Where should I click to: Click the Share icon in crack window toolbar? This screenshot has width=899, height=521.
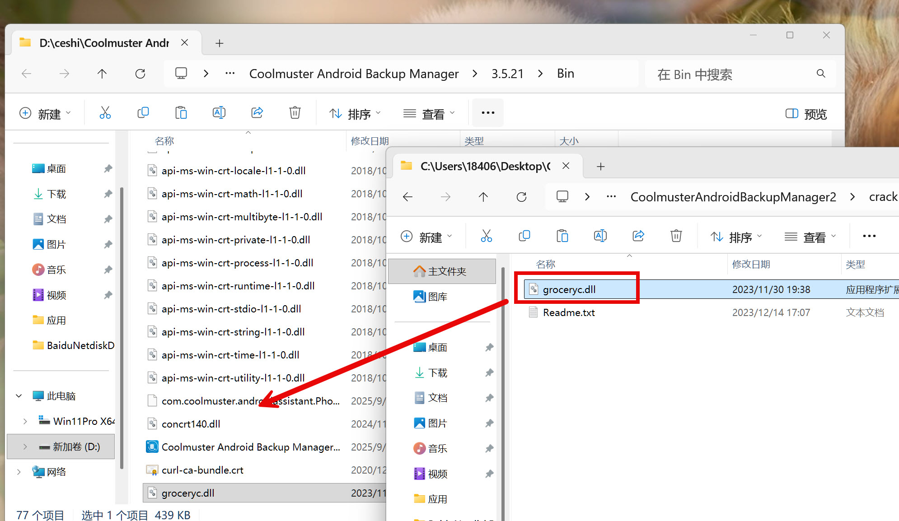[638, 236]
